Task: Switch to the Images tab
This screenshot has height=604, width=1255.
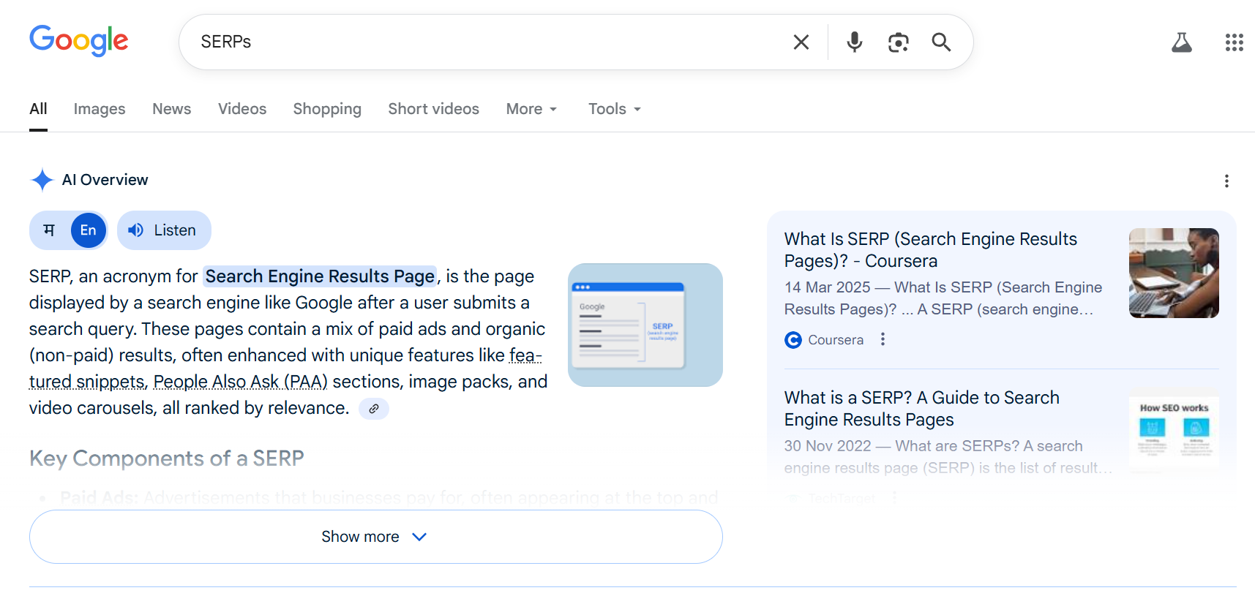Action: [100, 109]
